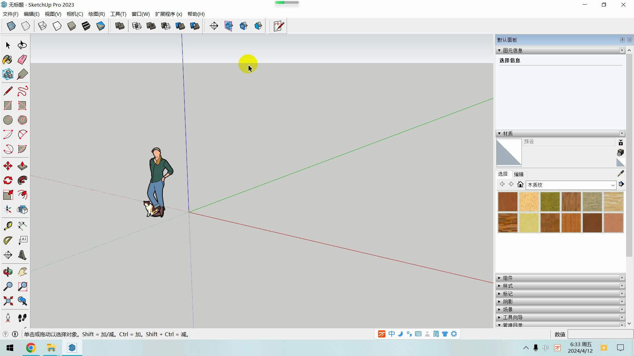Click the back arrow in Materials navigation
Image resolution: width=634 pixels, height=356 pixels.
coord(502,185)
